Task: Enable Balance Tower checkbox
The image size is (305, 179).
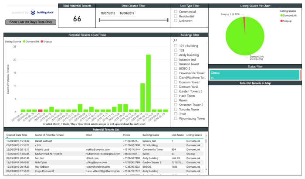Action: (176, 64)
